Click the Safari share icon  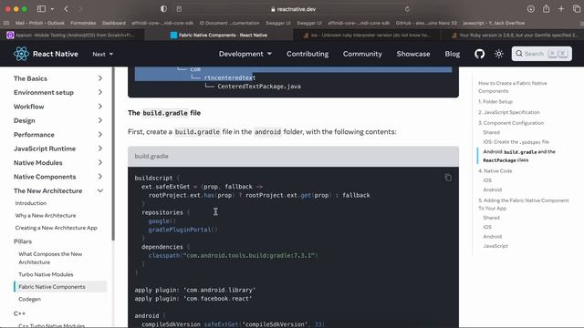click(x=546, y=8)
